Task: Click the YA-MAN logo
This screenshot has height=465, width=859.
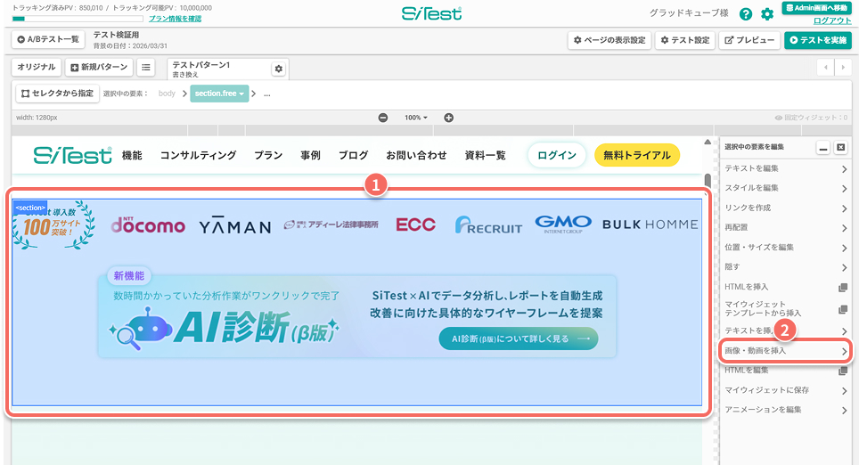Action: pyautogui.click(x=235, y=225)
